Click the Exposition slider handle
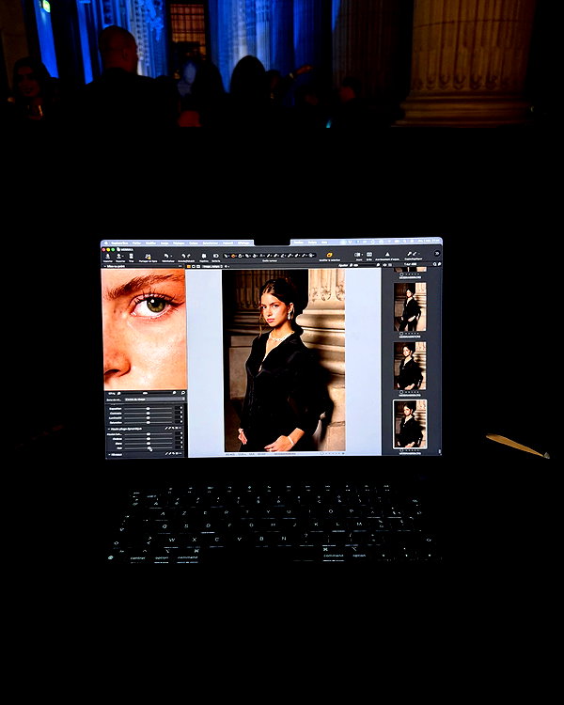 [148, 409]
